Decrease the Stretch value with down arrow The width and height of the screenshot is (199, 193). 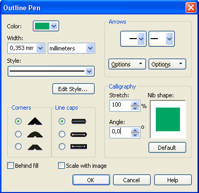click(135, 108)
